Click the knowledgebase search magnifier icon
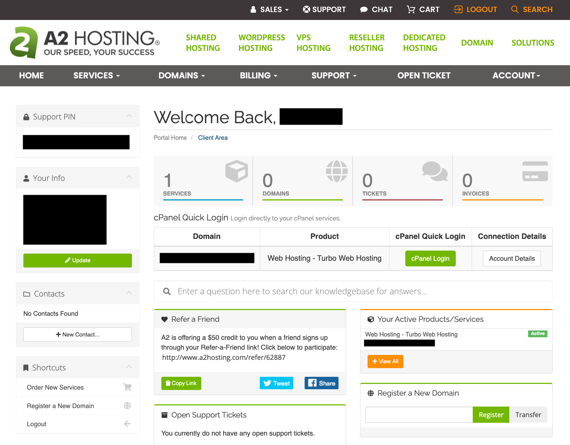Viewport: 570px width, 445px height. coord(167,291)
